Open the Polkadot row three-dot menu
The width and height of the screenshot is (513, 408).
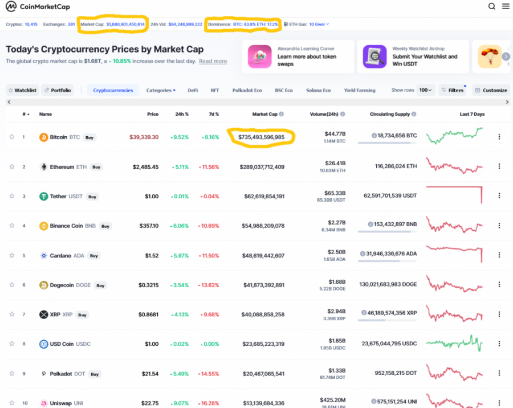pos(499,373)
